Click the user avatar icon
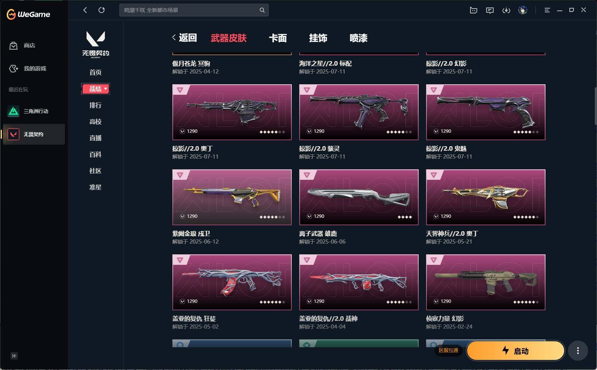 [523, 10]
